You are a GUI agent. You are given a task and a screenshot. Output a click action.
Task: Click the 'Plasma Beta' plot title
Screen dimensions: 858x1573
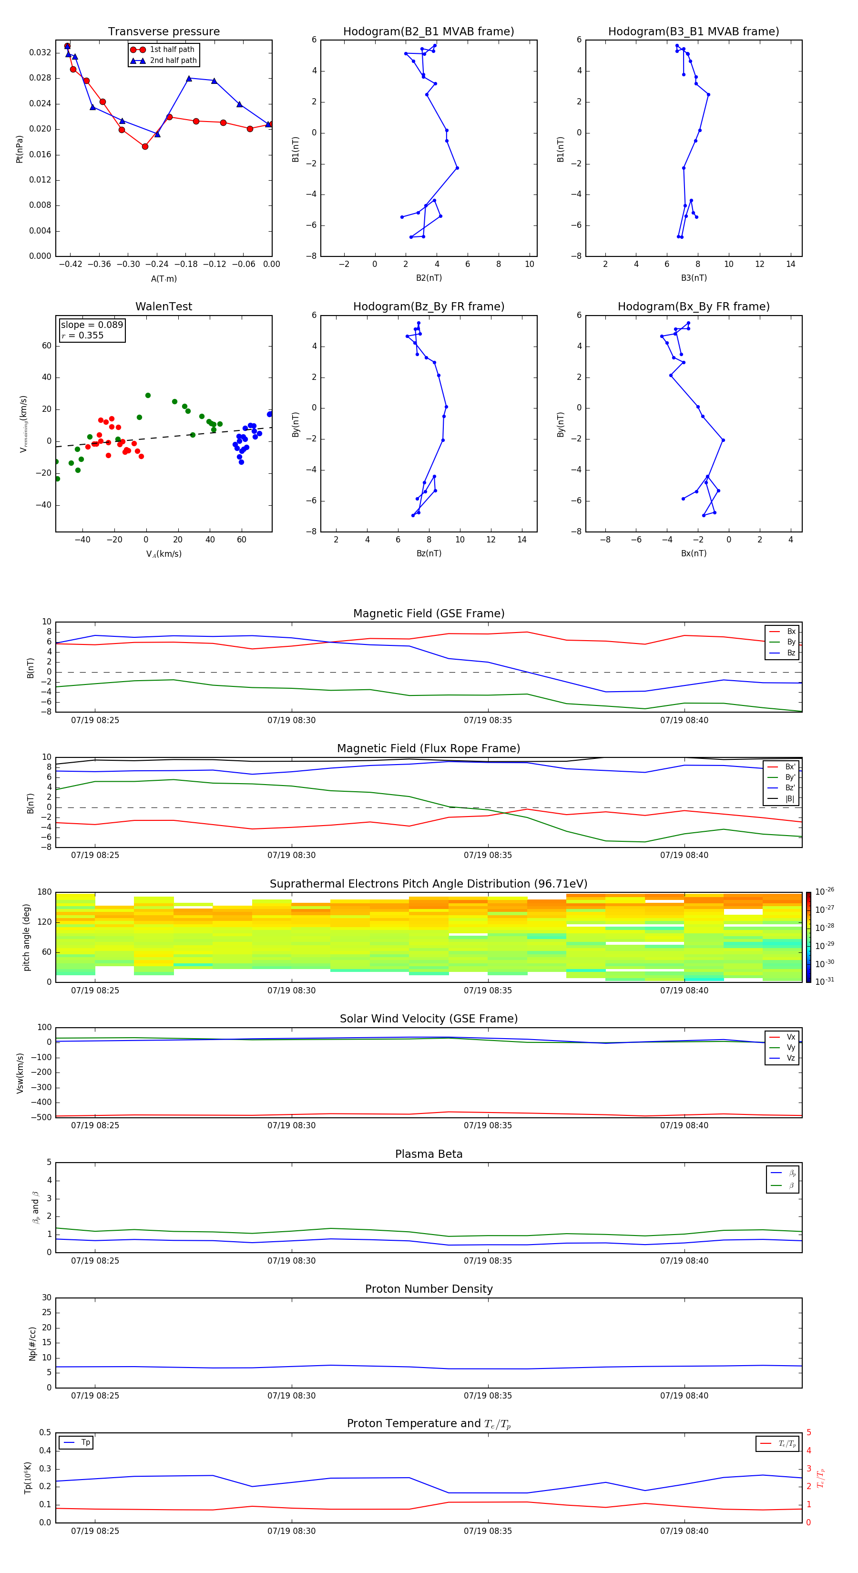pyautogui.click(x=429, y=1154)
